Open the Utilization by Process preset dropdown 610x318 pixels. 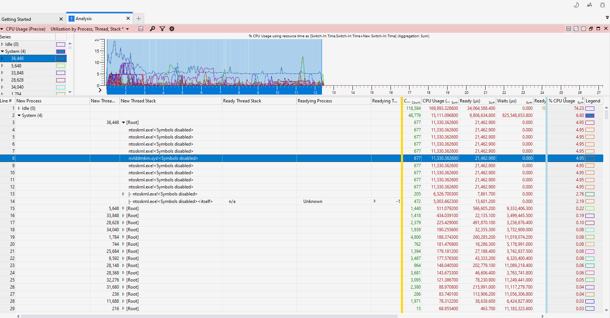click(127, 29)
